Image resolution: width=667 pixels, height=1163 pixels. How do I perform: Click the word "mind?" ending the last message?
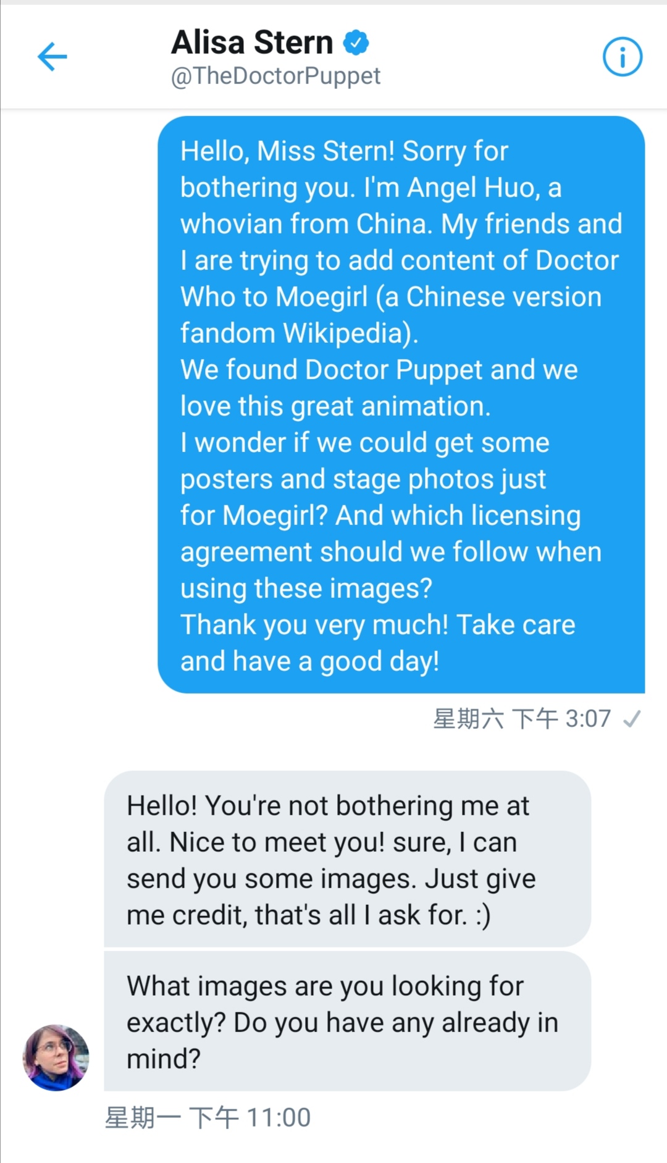pyautogui.click(x=164, y=1059)
